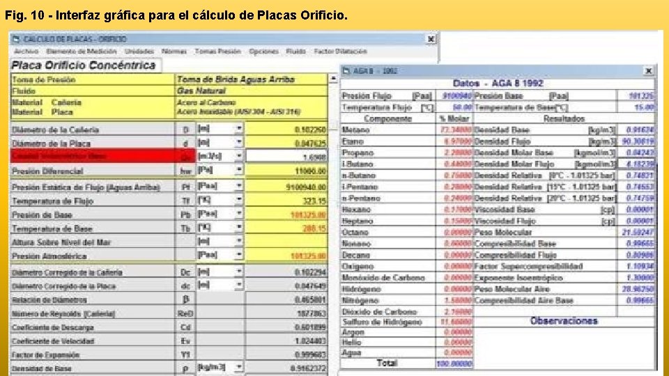Open unit dropdown for Presión Diferencial
This screenshot has width=669, height=376.
pyautogui.click(x=239, y=170)
